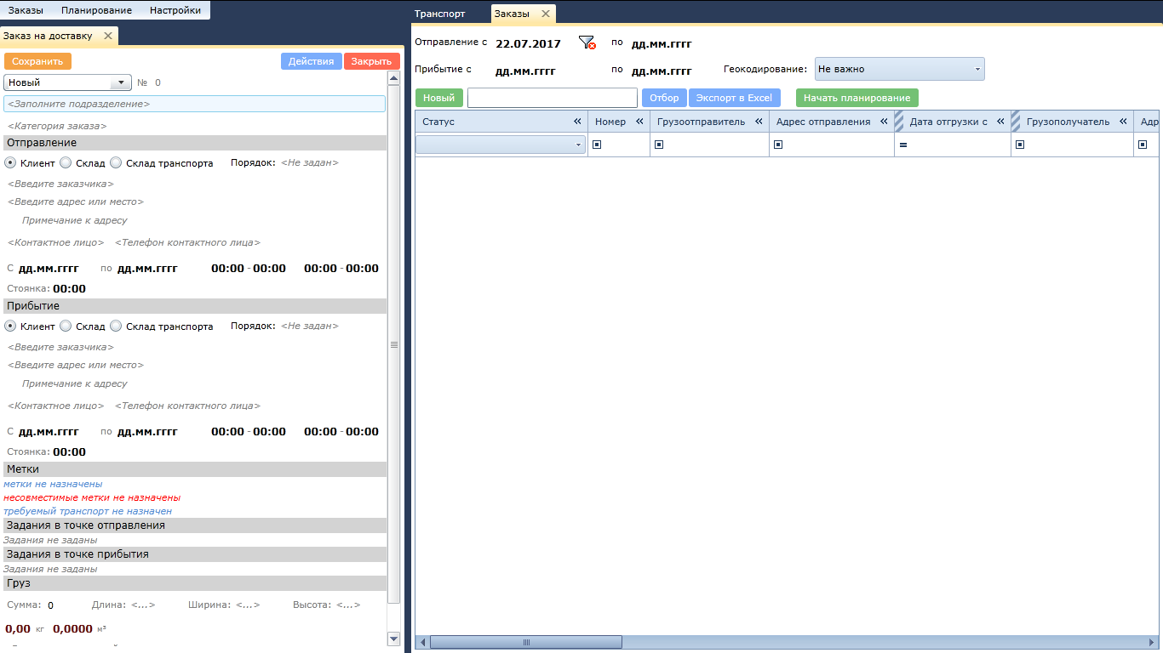Clear the departure date filter icon
Viewport: 1163px width, 653px height.
pyautogui.click(x=587, y=43)
